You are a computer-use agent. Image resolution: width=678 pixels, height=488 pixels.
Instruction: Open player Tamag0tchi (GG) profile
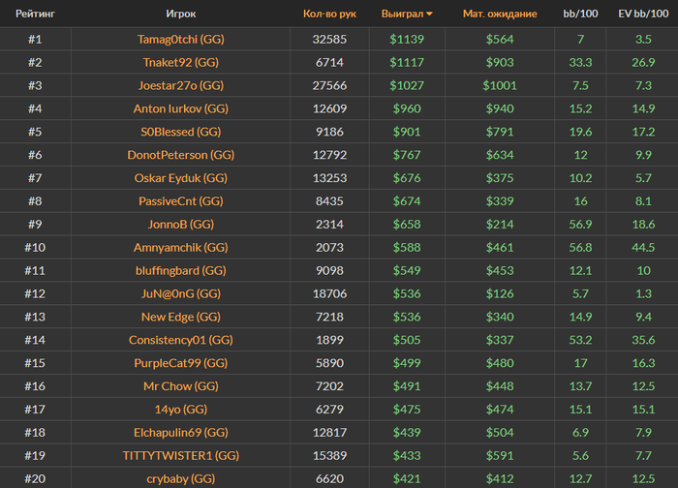180,40
